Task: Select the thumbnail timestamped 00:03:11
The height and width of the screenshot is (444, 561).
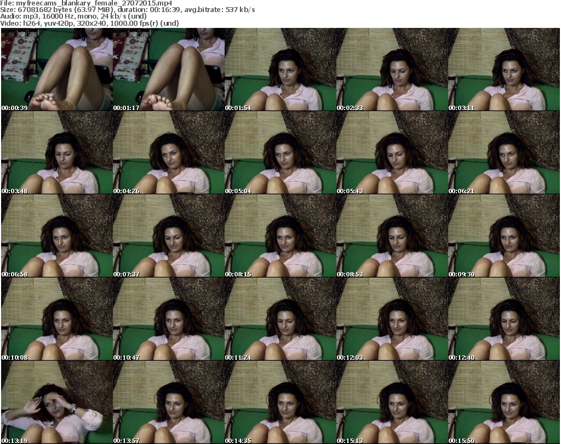Action: pos(504,70)
